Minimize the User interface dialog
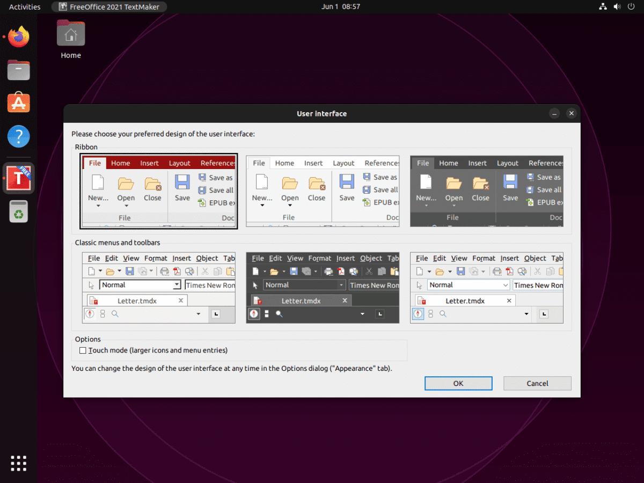This screenshot has height=483, width=644. click(555, 114)
